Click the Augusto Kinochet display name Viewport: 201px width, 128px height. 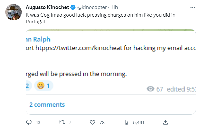[x=47, y=7]
